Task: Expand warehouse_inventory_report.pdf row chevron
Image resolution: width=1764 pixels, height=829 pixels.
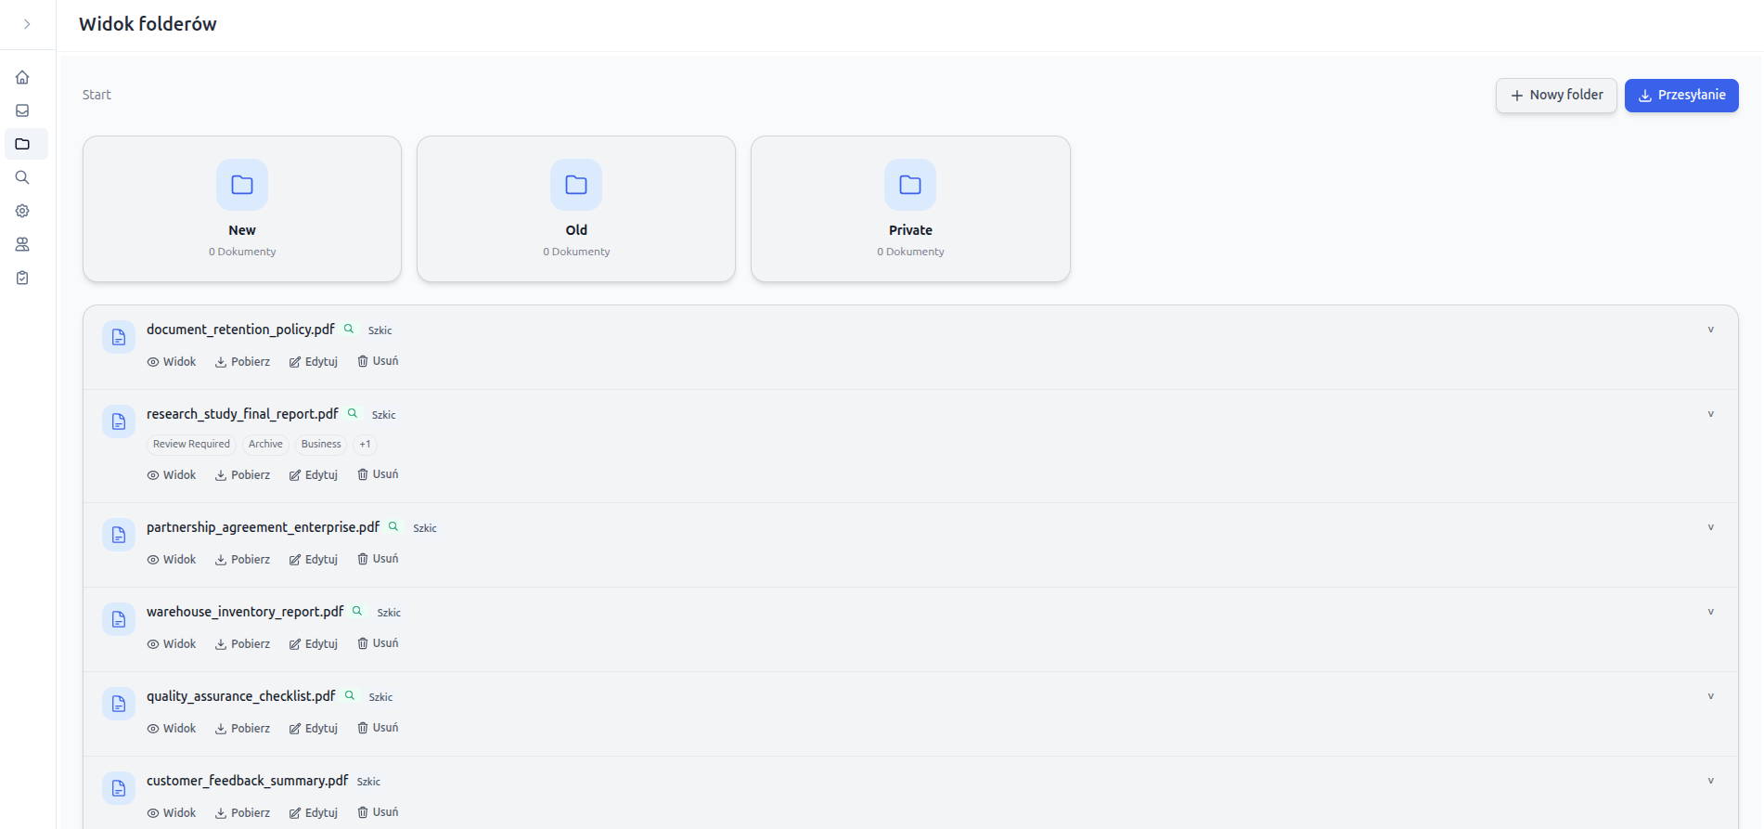Action: 1711,612
